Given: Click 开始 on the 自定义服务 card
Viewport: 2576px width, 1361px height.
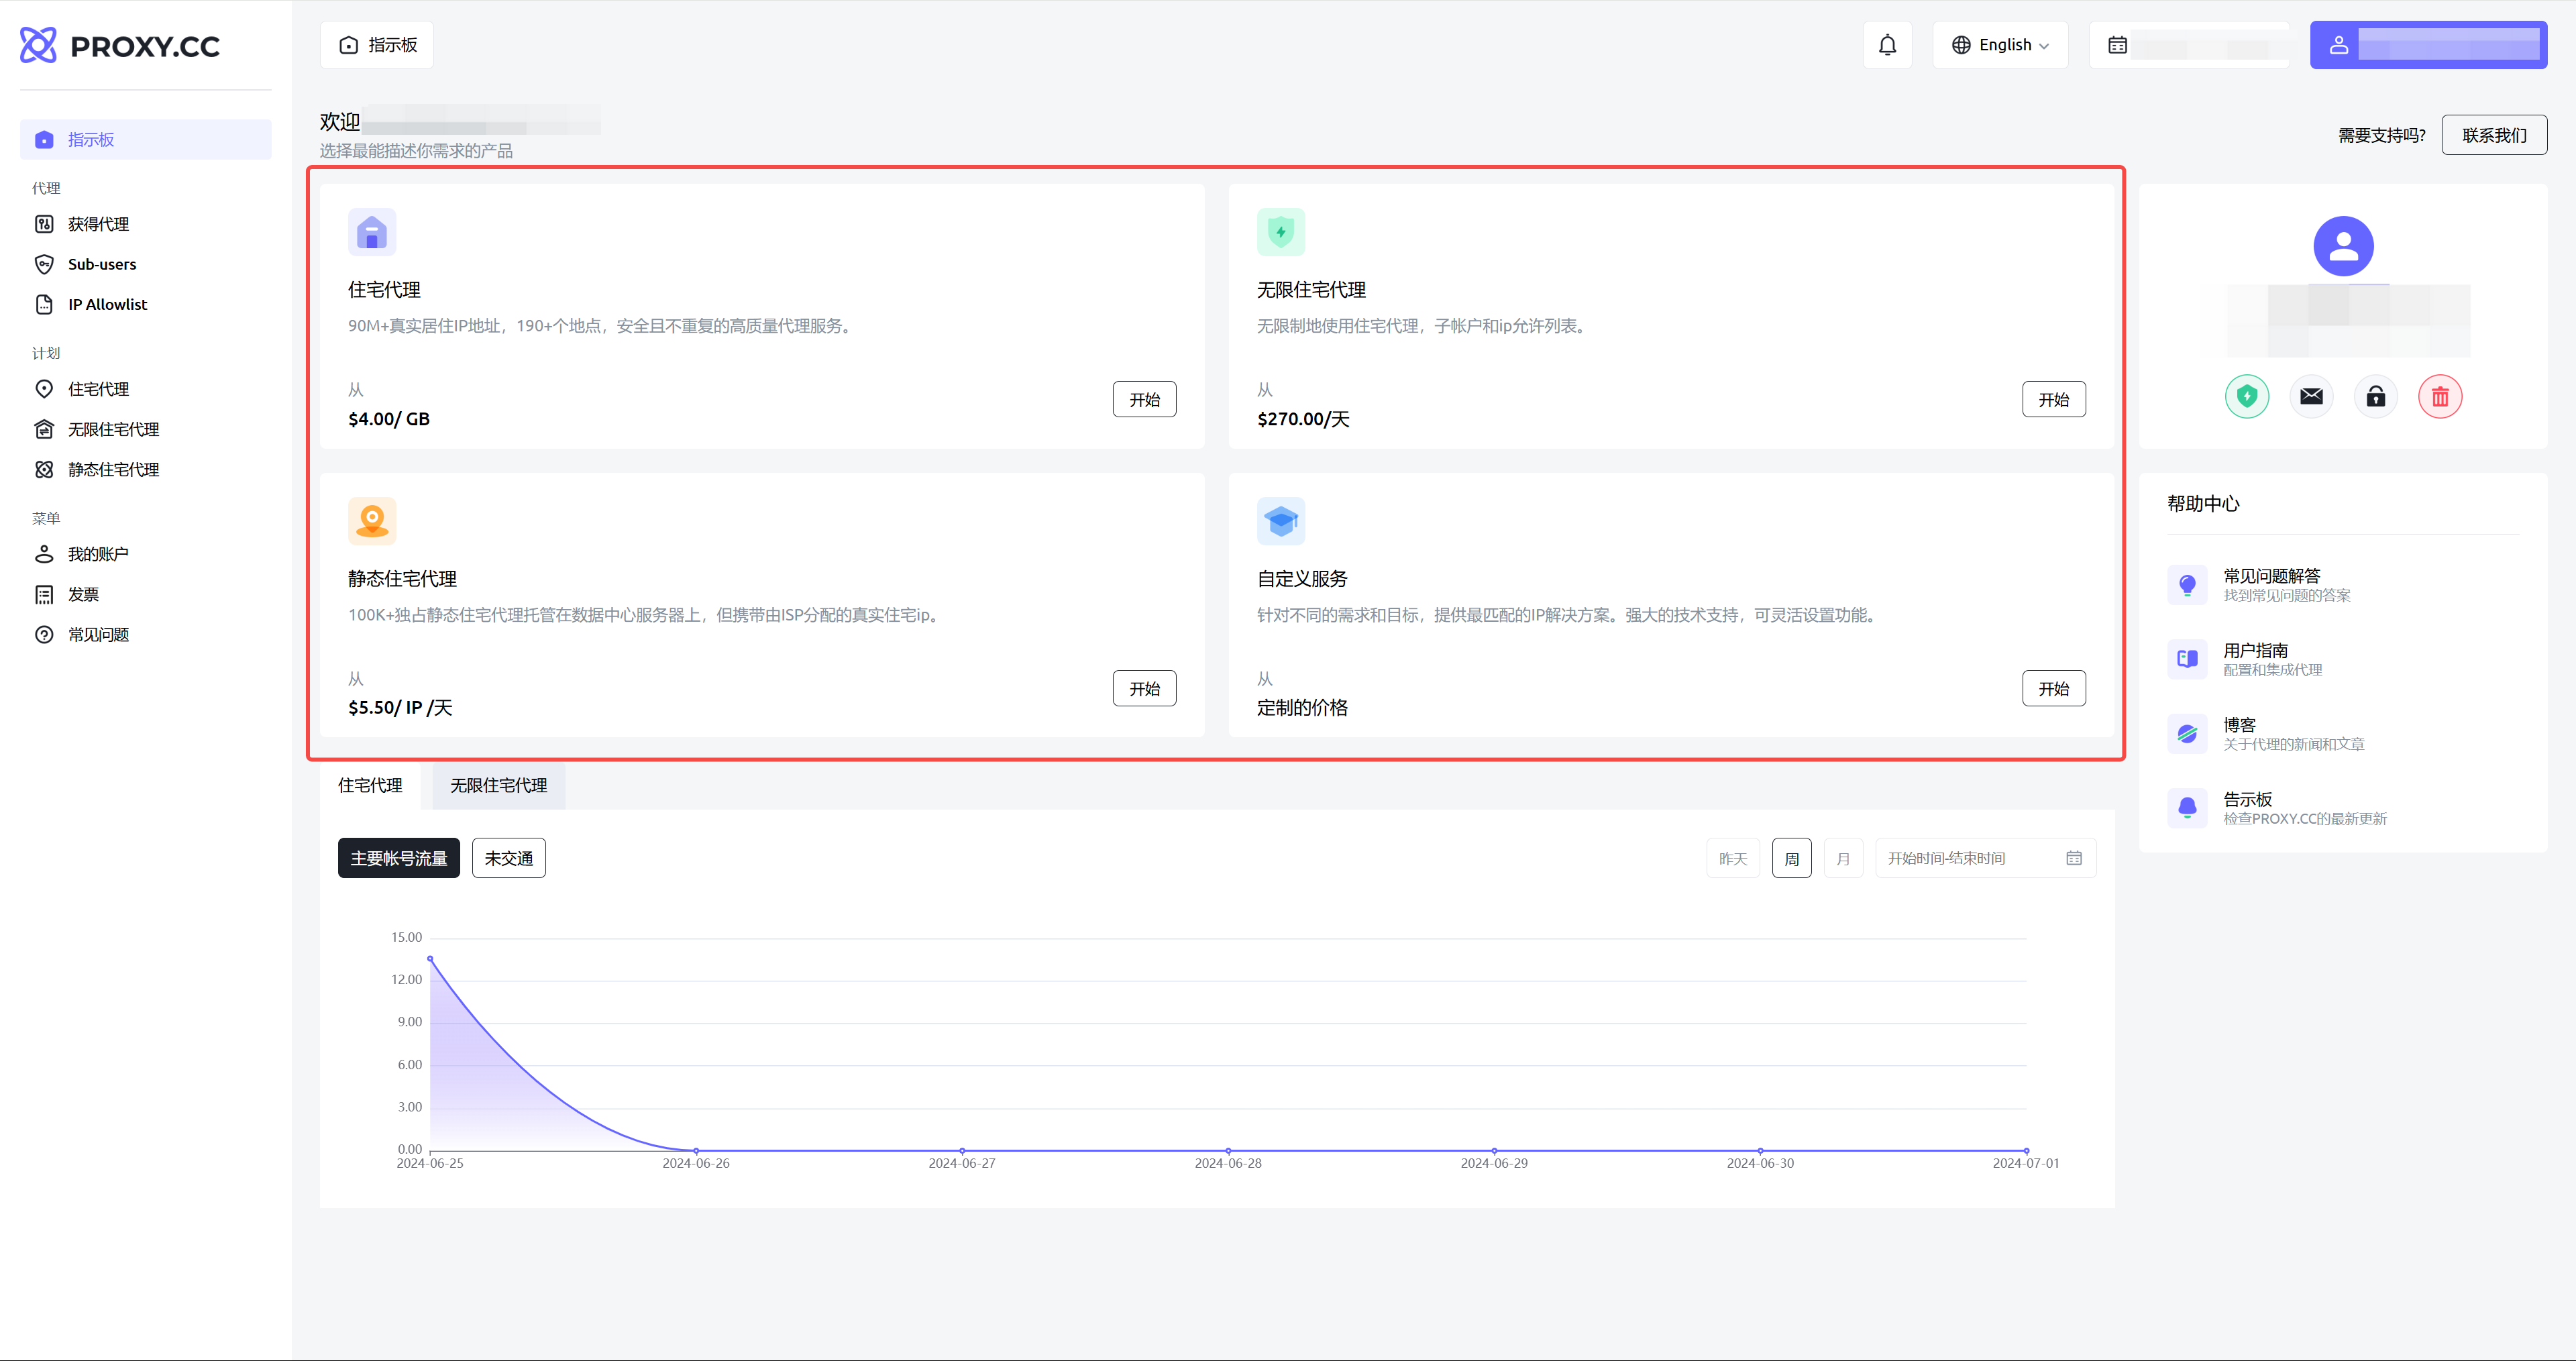Looking at the screenshot, I should (2054, 688).
